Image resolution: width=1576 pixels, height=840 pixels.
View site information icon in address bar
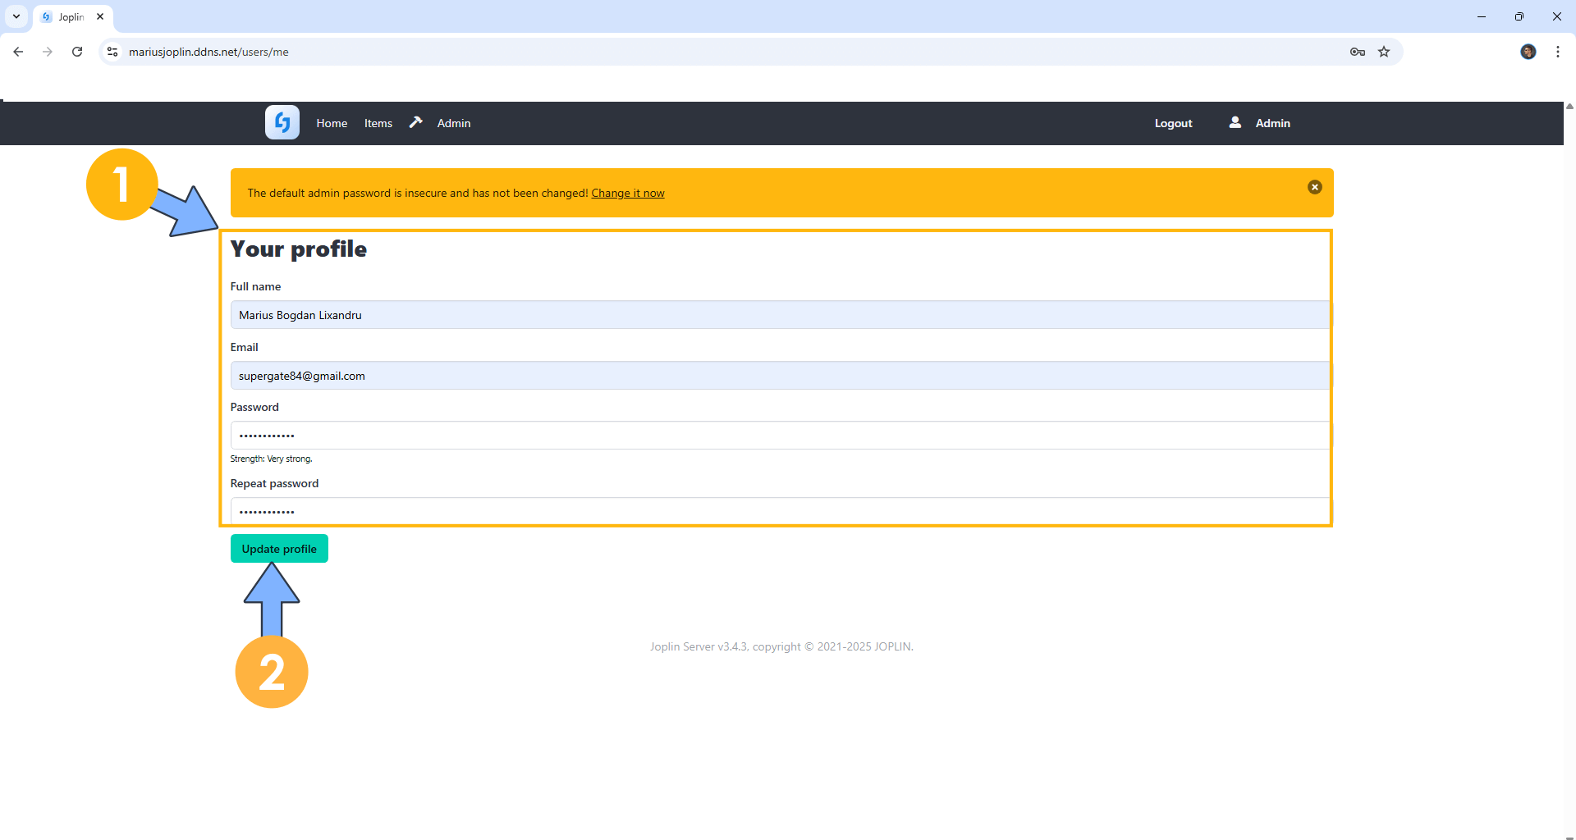click(112, 52)
